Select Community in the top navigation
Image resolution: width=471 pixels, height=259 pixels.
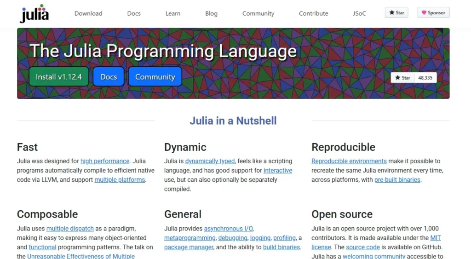point(258,13)
